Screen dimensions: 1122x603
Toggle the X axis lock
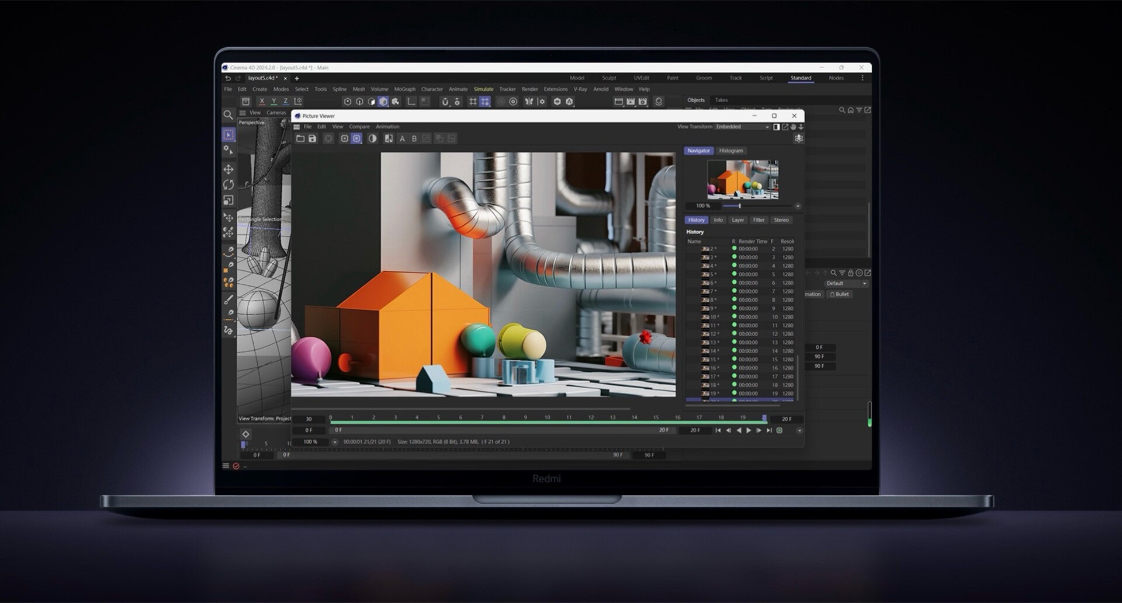pos(262,102)
